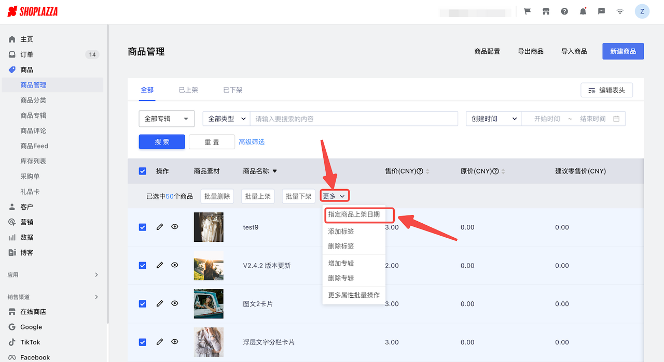
Task: Click the flag icon in the top bar
Action: (x=527, y=11)
